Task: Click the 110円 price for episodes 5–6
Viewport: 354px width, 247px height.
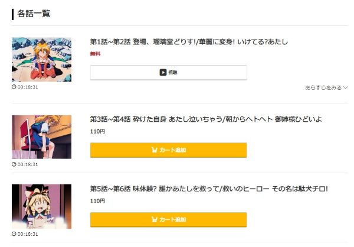Action: coord(97,201)
